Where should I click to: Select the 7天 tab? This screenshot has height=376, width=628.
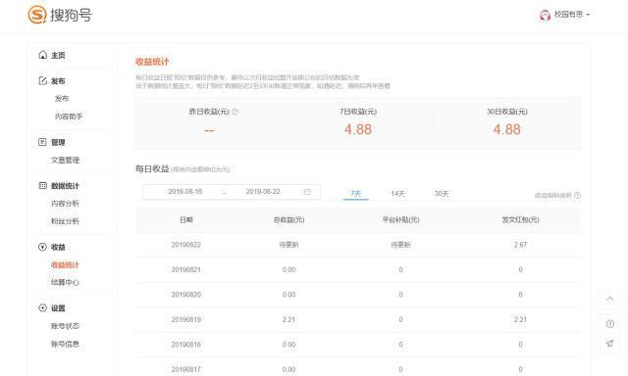355,194
